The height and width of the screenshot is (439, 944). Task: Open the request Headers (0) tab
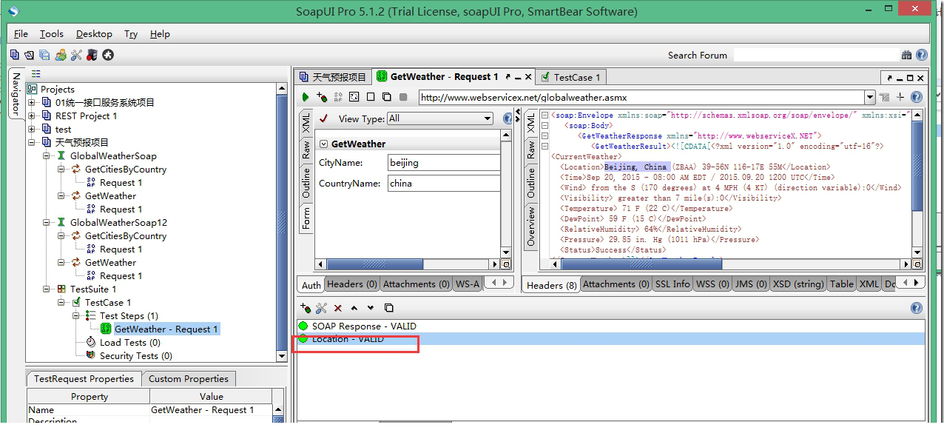point(352,284)
